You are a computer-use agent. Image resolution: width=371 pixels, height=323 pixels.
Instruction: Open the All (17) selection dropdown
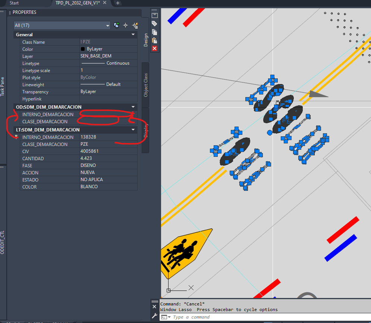tap(62, 25)
